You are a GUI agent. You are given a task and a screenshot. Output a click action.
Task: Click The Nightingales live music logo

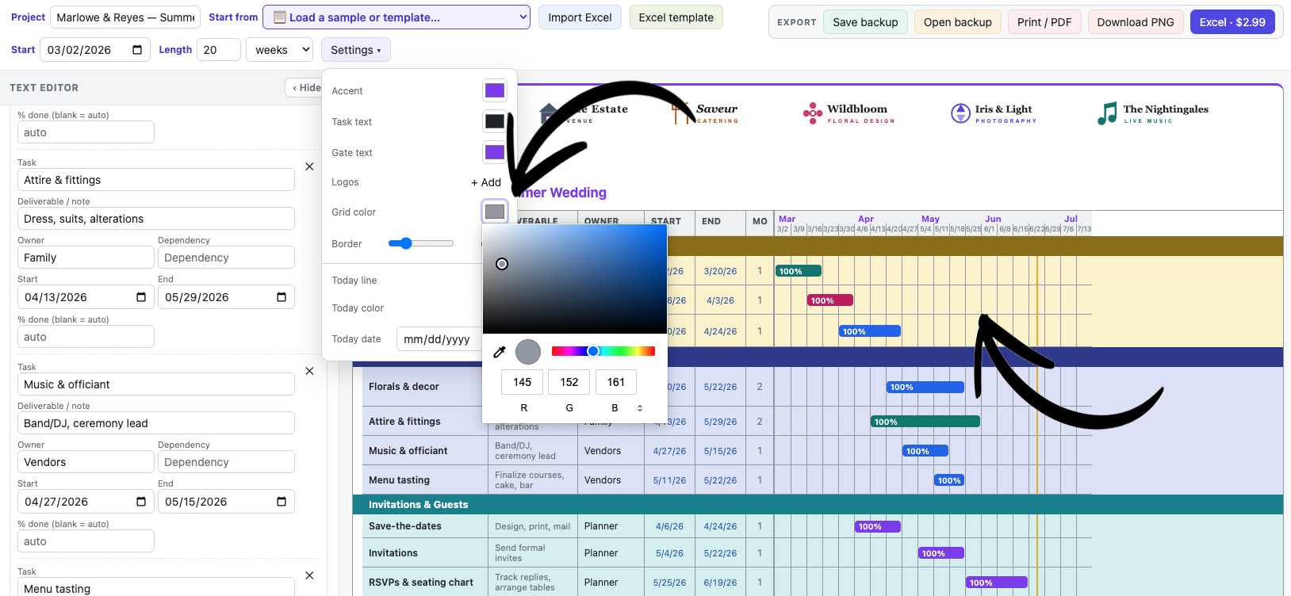(x=1153, y=113)
